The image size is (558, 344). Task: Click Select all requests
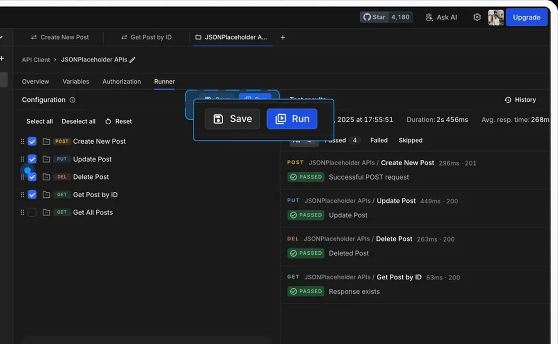40,121
